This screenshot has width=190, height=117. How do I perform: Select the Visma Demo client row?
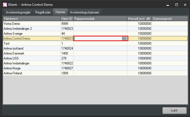[x=31, y=24]
